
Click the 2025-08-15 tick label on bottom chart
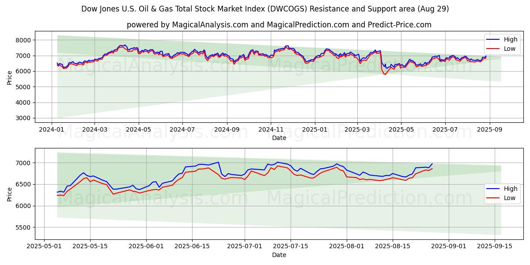tap(392, 247)
